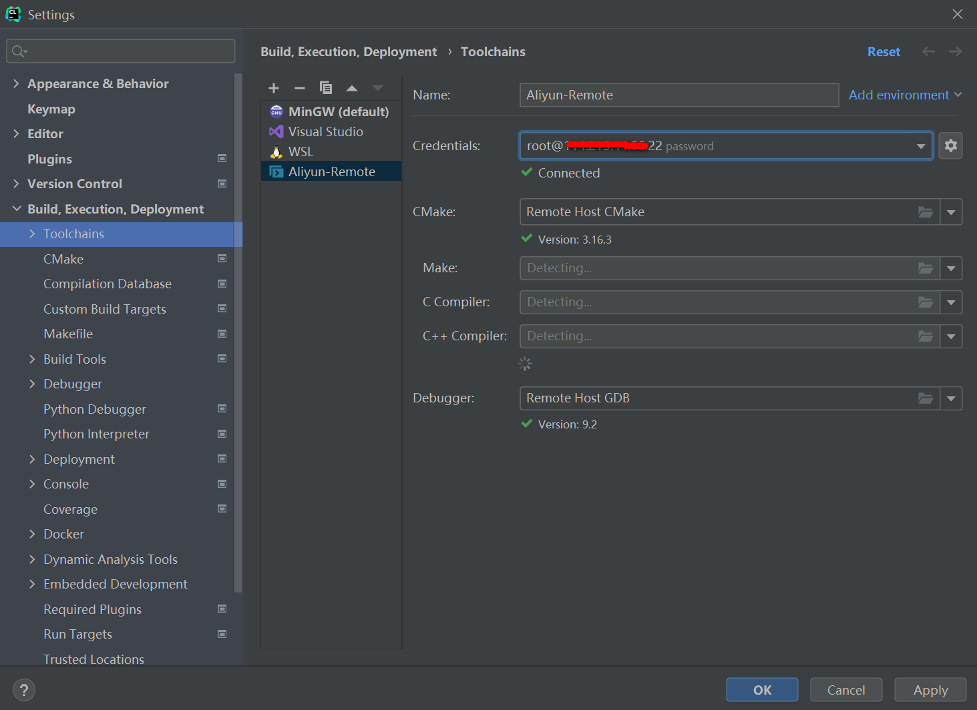The image size is (977, 710).
Task: Open Custom Build Targets settings
Action: [105, 309]
